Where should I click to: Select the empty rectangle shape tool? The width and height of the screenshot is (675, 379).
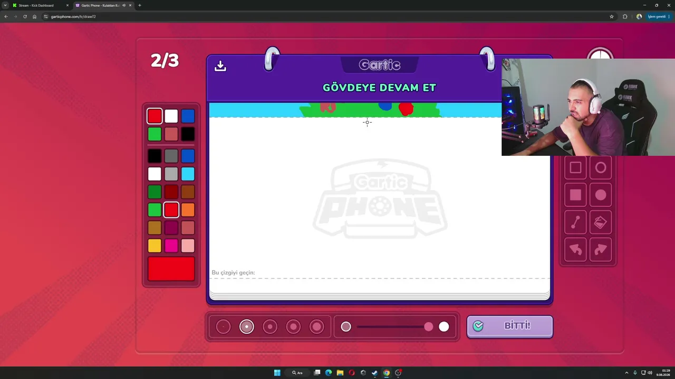(x=575, y=168)
